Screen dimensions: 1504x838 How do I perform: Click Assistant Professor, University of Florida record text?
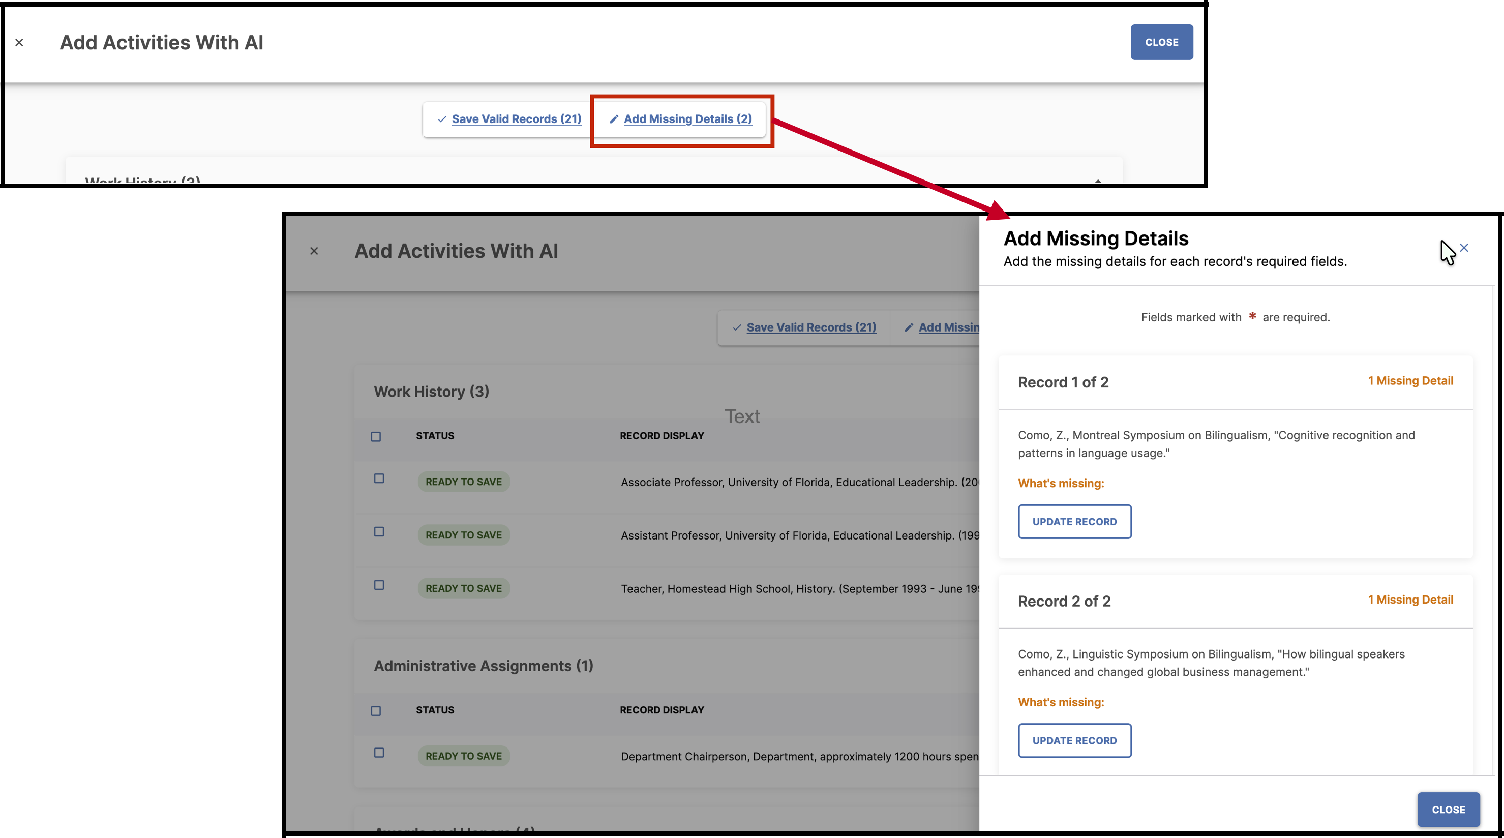[800, 535]
